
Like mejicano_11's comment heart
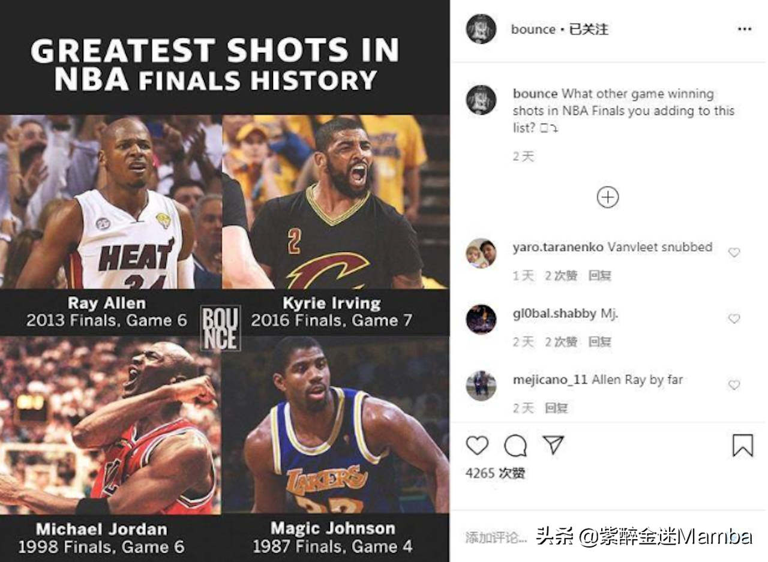[734, 384]
